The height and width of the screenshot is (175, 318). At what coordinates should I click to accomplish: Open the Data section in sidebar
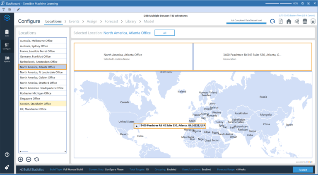point(7,33)
